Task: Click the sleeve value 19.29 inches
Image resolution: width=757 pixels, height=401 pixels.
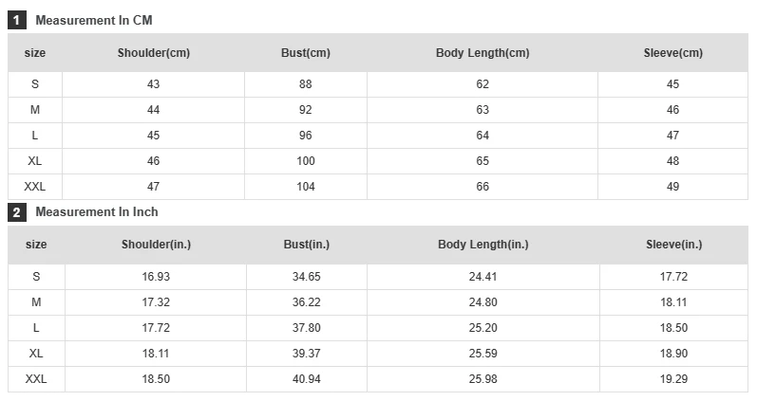Action: (674, 379)
